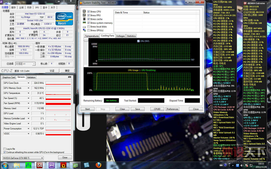Click the GPU stress monitor icon

(x=84, y=30)
